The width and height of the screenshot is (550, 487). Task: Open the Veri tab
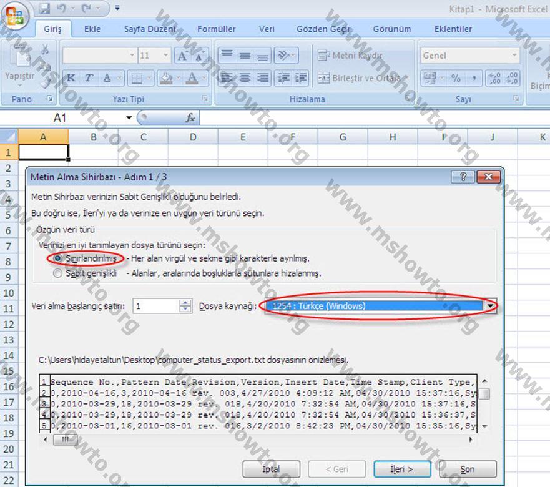point(267,29)
